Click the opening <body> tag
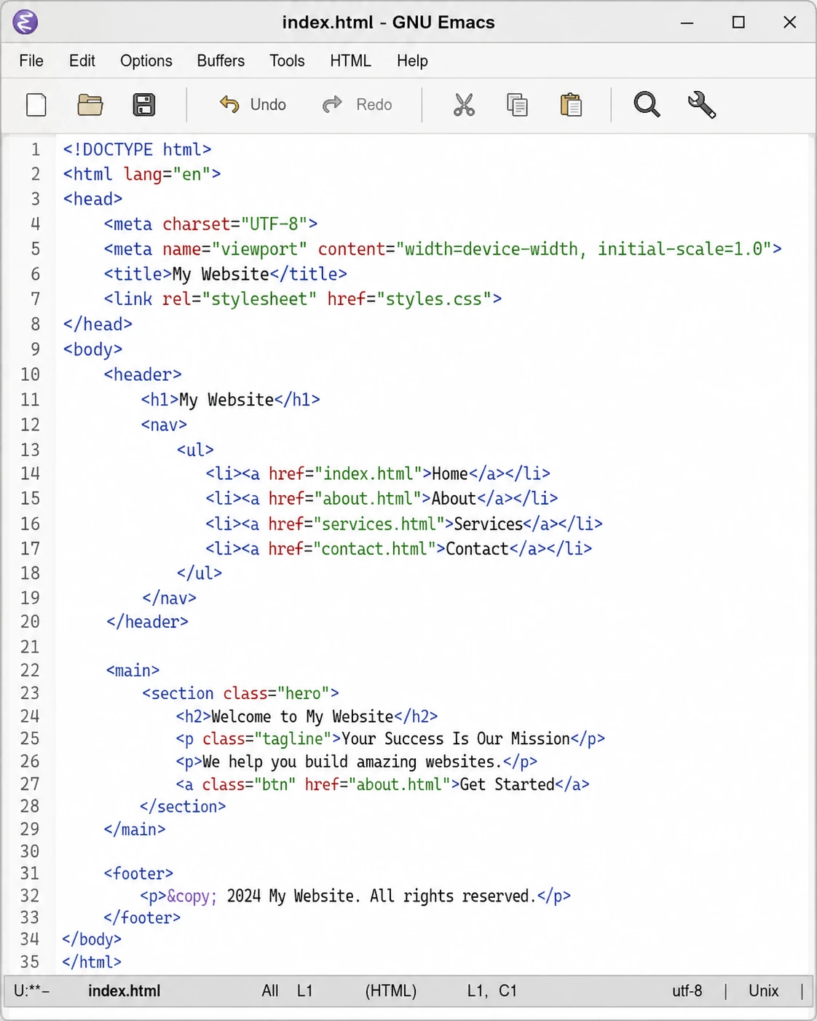The image size is (817, 1021). tap(92, 350)
